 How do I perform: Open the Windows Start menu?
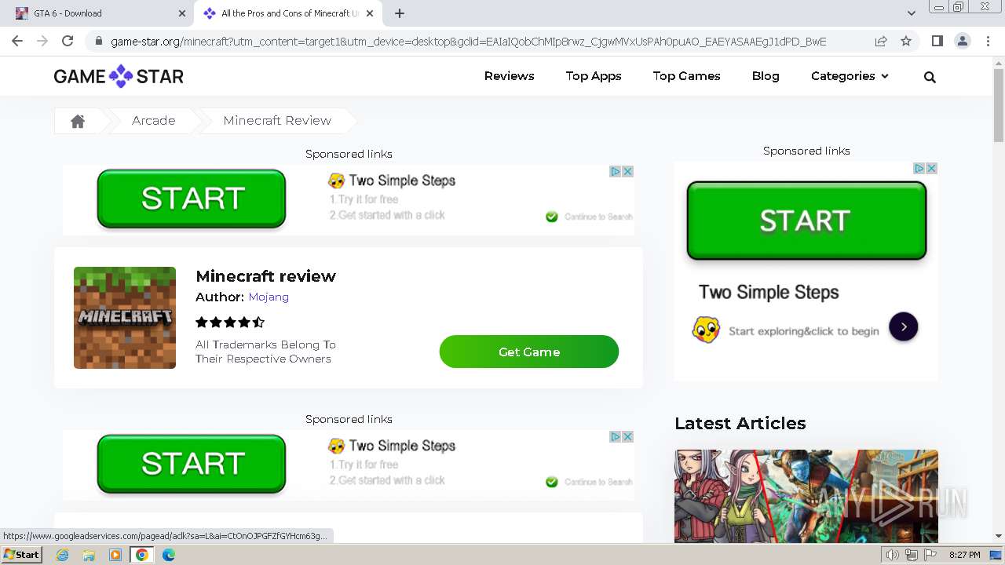[x=21, y=555]
